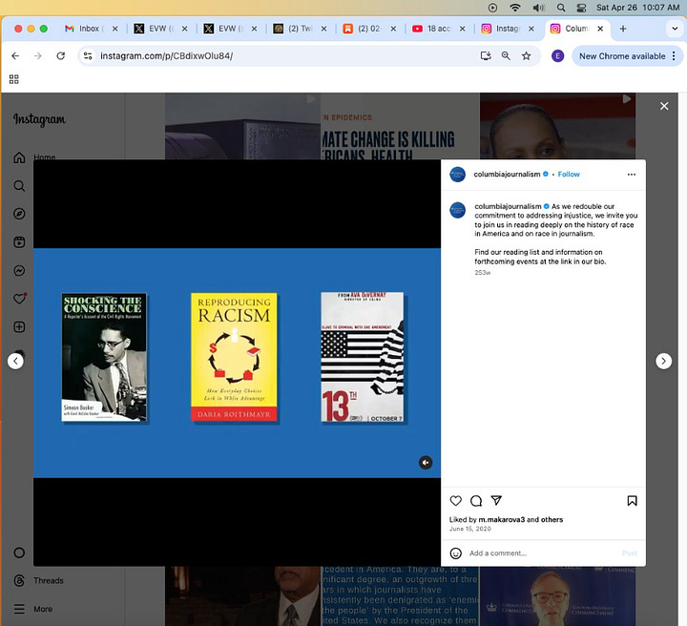Open the Explore compass icon
687x626 pixels.
pos(19,214)
